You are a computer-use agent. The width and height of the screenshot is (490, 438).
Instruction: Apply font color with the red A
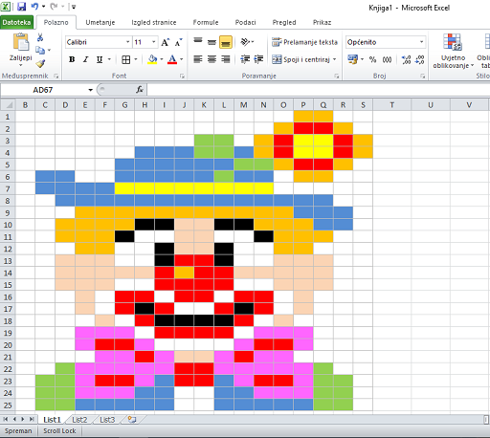click(172, 59)
